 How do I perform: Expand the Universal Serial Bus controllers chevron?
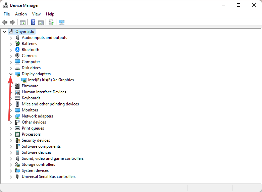pyautogui.click(x=11, y=177)
